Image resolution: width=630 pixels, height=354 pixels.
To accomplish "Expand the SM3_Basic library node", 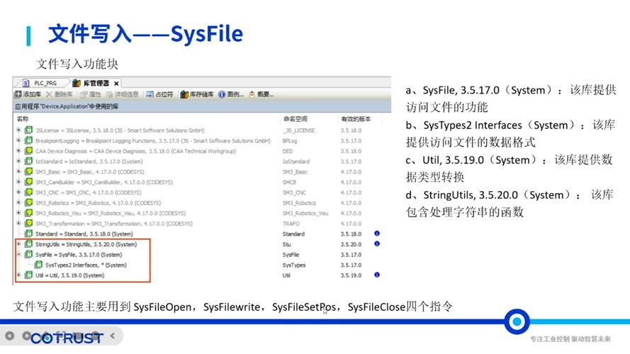I will [18, 171].
